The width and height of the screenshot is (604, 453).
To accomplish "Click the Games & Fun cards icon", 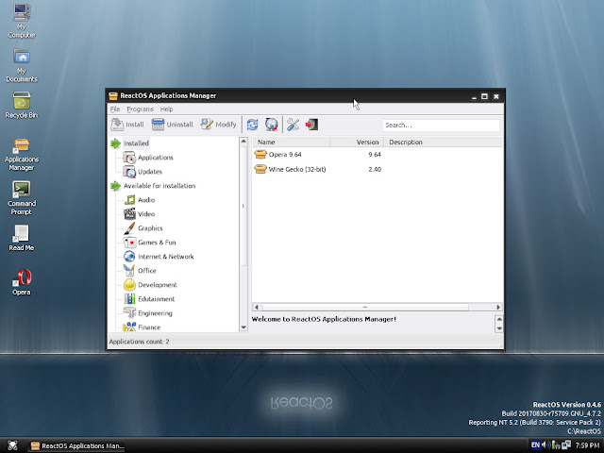I will pyautogui.click(x=129, y=243).
